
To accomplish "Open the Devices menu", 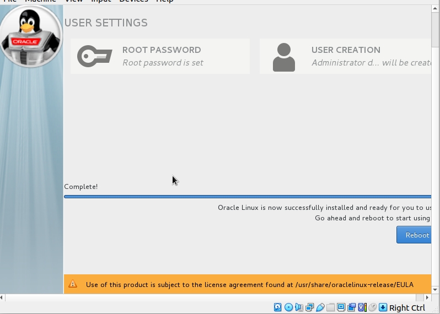I will 133,1.
